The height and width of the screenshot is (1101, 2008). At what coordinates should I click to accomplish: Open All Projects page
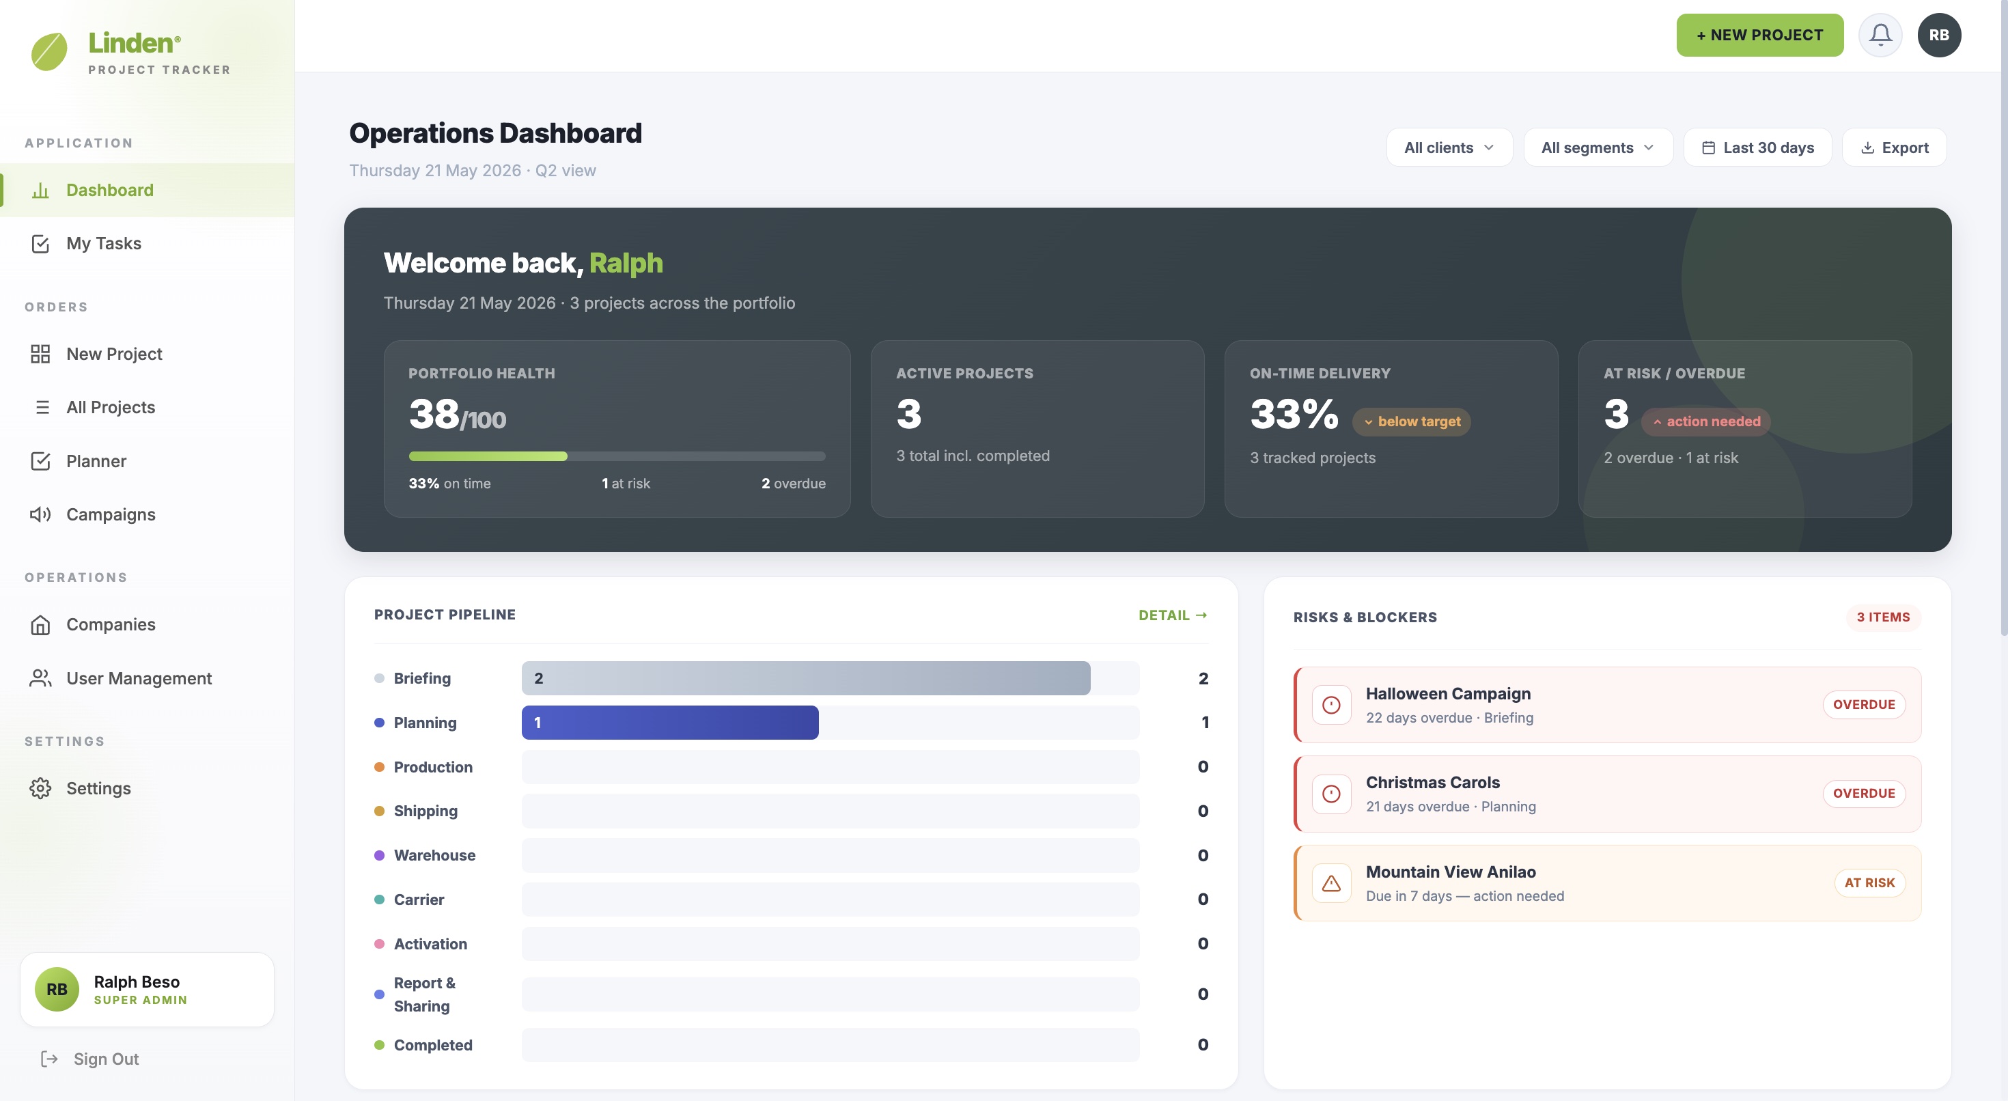(x=148, y=407)
